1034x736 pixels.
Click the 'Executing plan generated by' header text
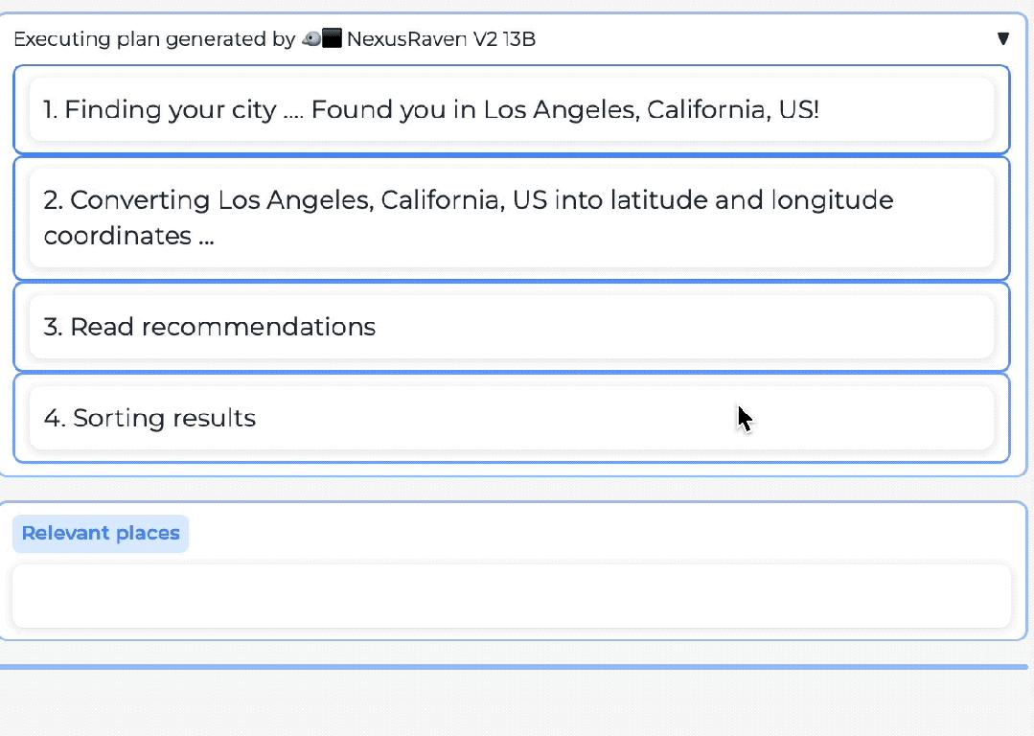pos(153,39)
